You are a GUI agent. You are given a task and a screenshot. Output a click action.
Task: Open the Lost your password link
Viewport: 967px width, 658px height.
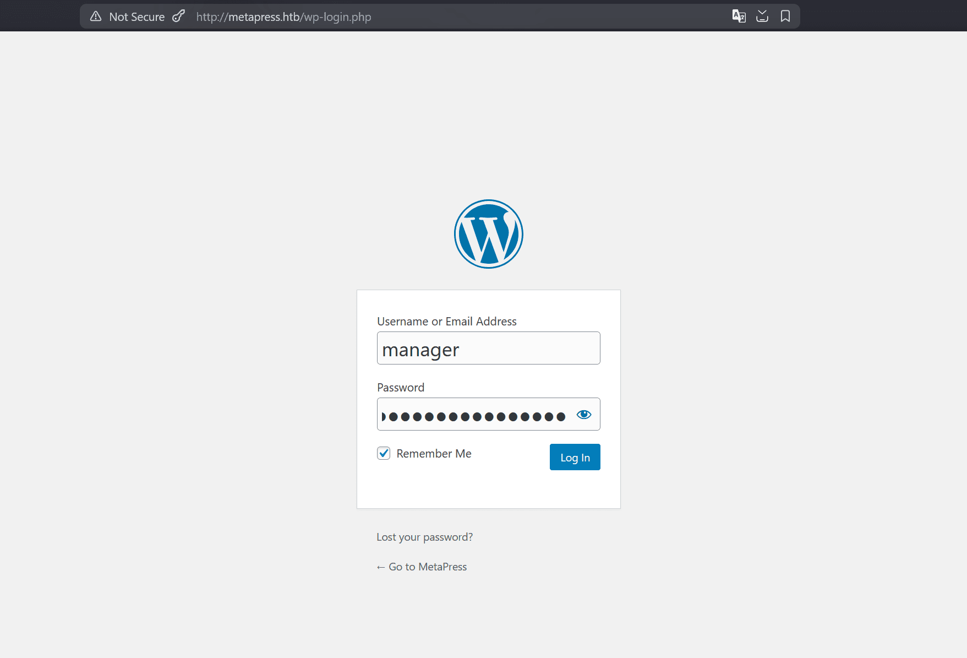424,536
